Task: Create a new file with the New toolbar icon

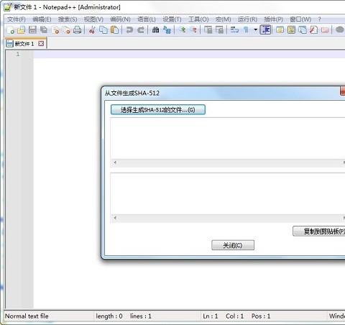Action: (11, 30)
